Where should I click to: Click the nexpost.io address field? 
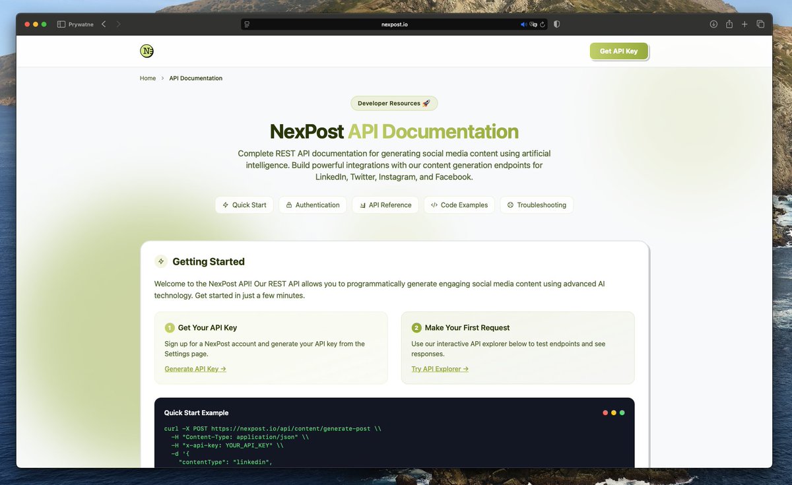click(394, 24)
